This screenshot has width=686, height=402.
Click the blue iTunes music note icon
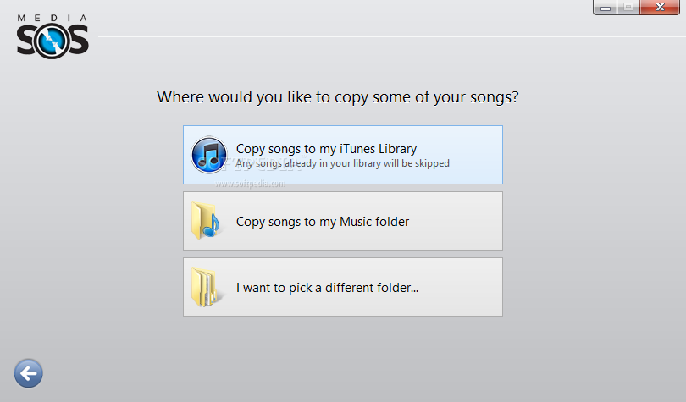click(209, 155)
